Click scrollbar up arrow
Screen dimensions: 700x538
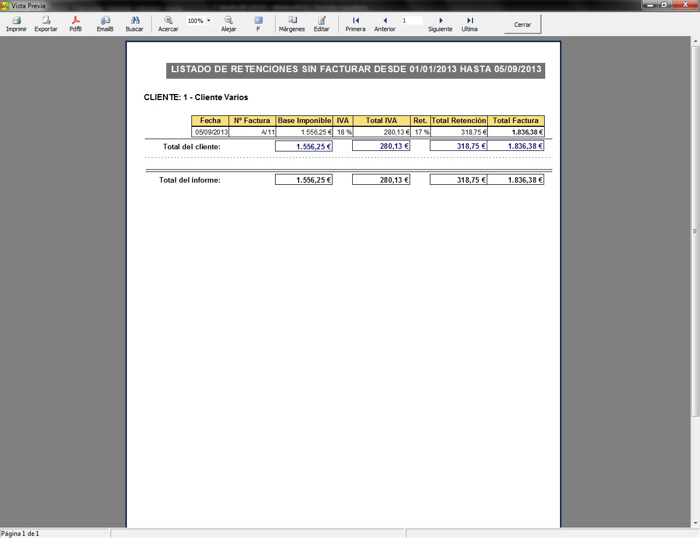[696, 41]
